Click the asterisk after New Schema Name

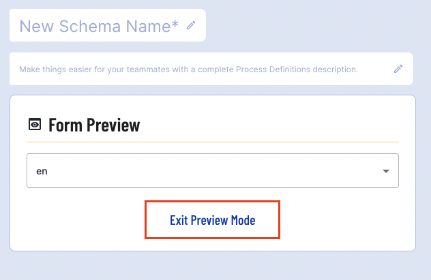click(x=175, y=24)
